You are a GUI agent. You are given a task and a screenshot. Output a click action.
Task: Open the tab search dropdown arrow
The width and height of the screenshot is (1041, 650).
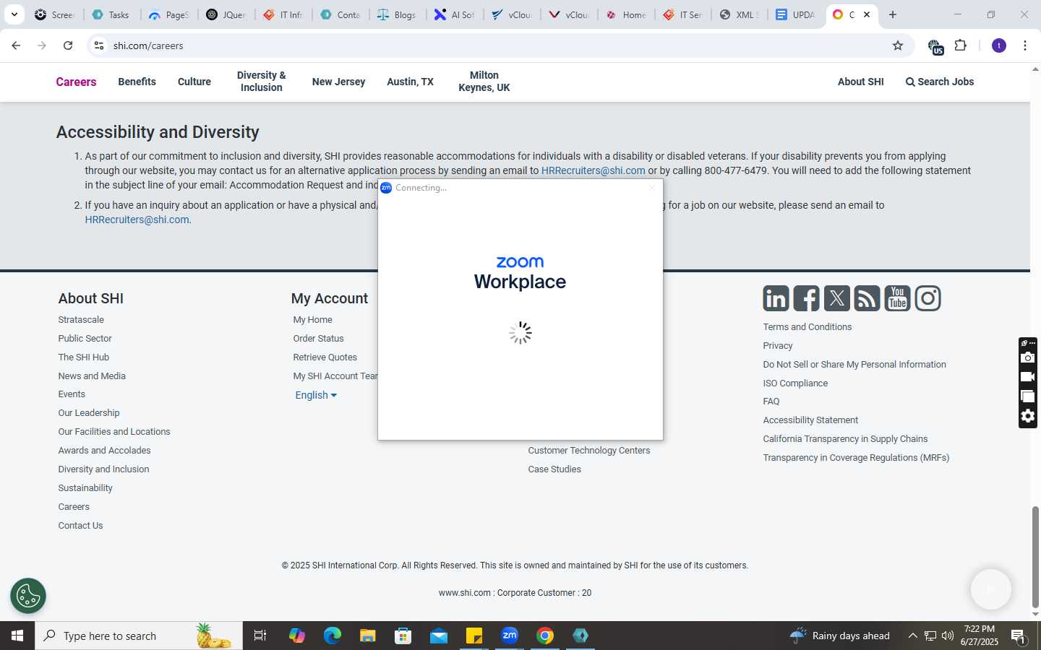[x=14, y=14]
